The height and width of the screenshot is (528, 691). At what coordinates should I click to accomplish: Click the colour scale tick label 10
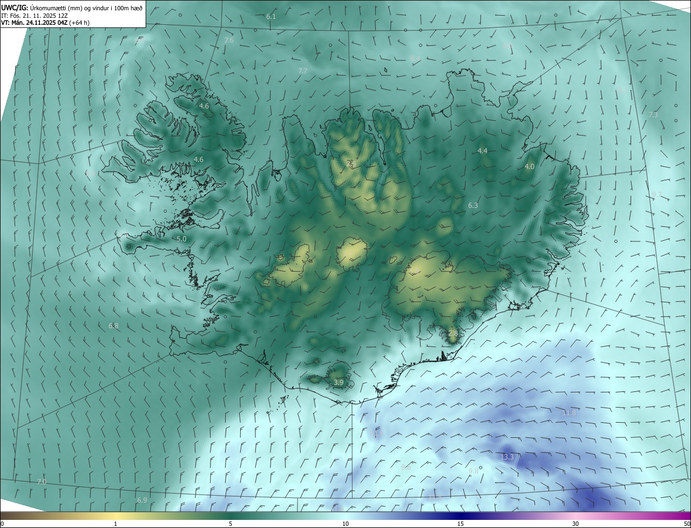(345, 524)
